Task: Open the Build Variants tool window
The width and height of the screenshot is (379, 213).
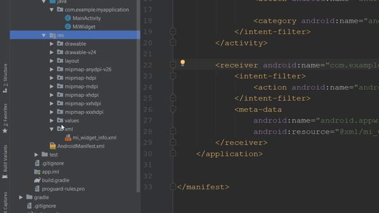Action: point(5,162)
